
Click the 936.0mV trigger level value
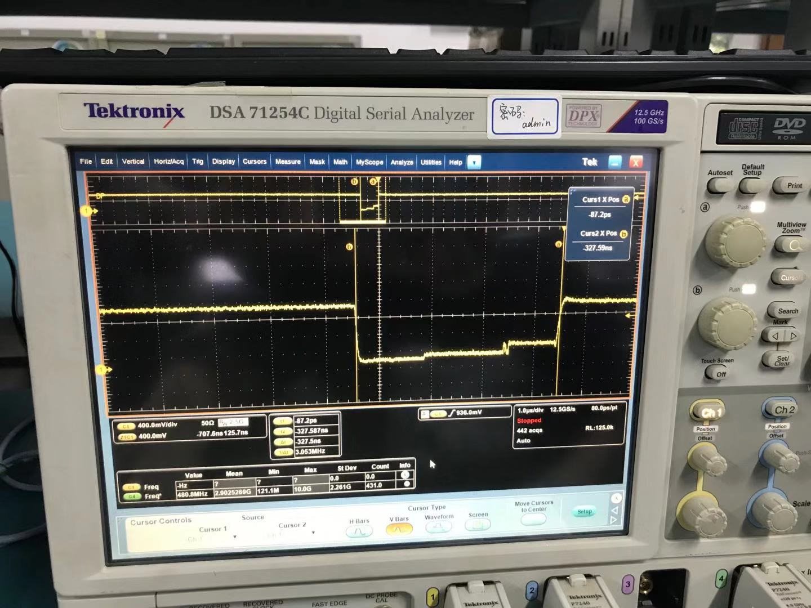point(469,413)
